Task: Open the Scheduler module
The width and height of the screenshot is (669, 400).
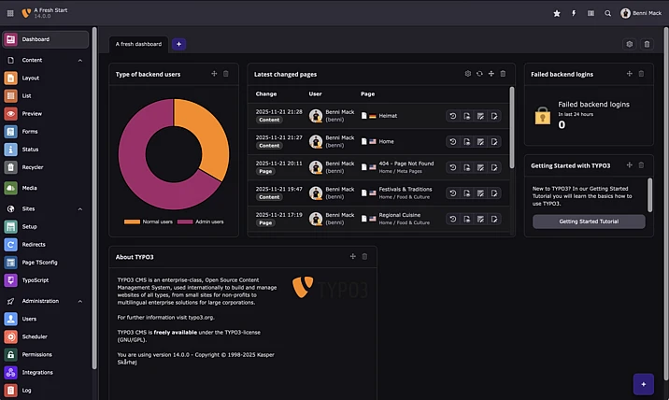Action: (x=35, y=336)
